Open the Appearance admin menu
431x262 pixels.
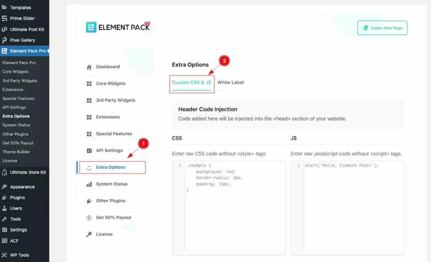pyautogui.click(x=22, y=187)
